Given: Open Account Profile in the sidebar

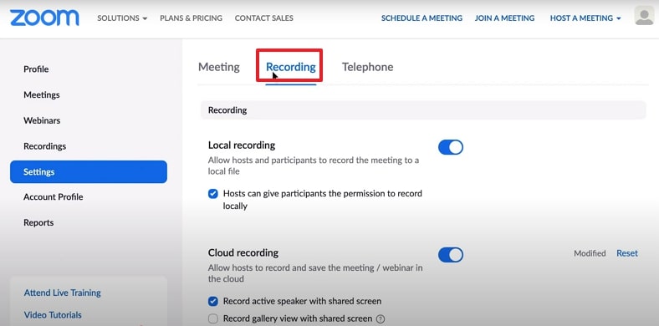Looking at the screenshot, I should [54, 197].
